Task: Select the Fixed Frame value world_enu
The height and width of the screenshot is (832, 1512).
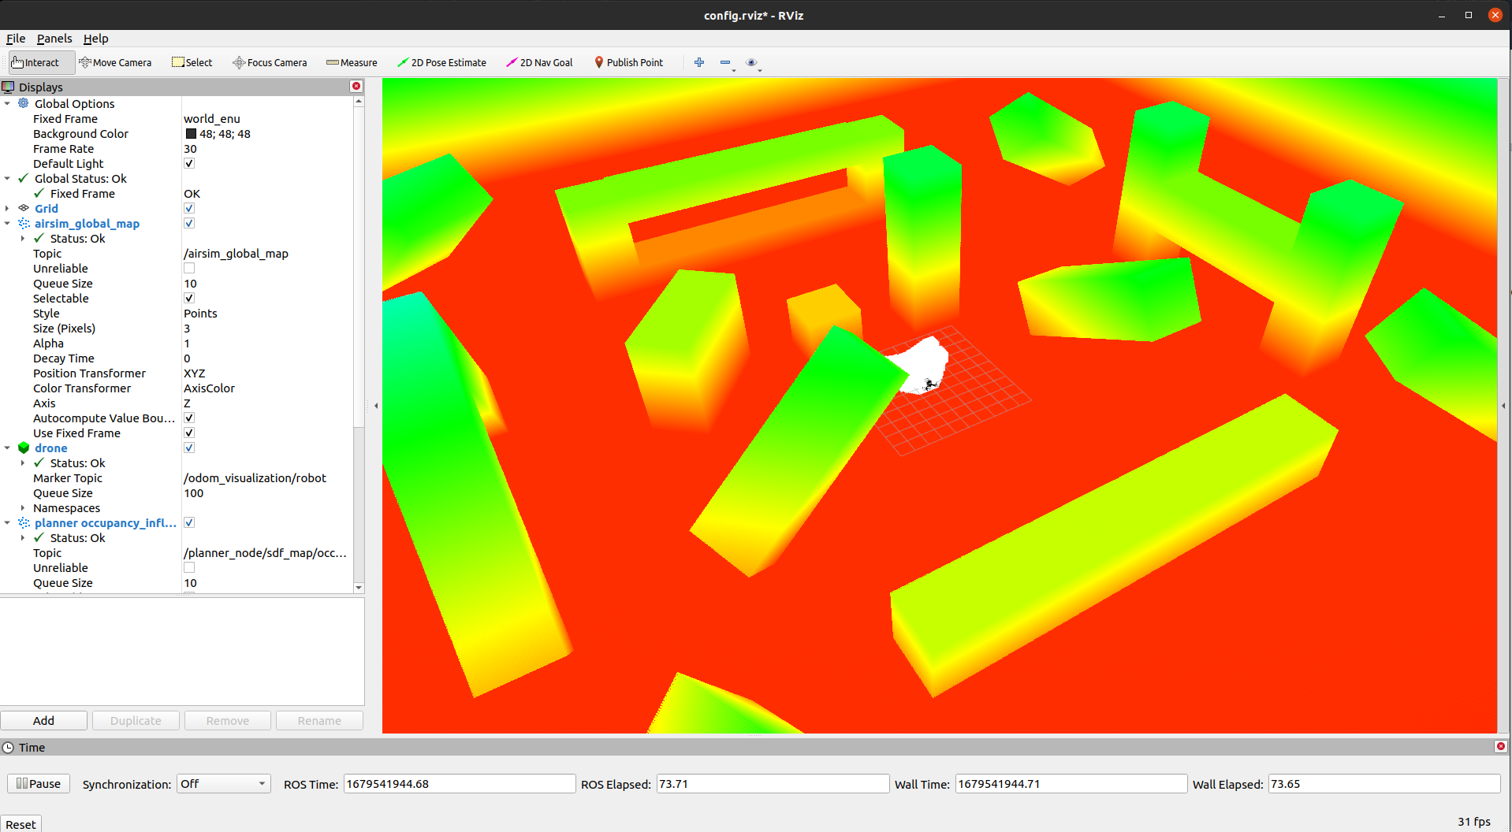Action: [x=212, y=118]
